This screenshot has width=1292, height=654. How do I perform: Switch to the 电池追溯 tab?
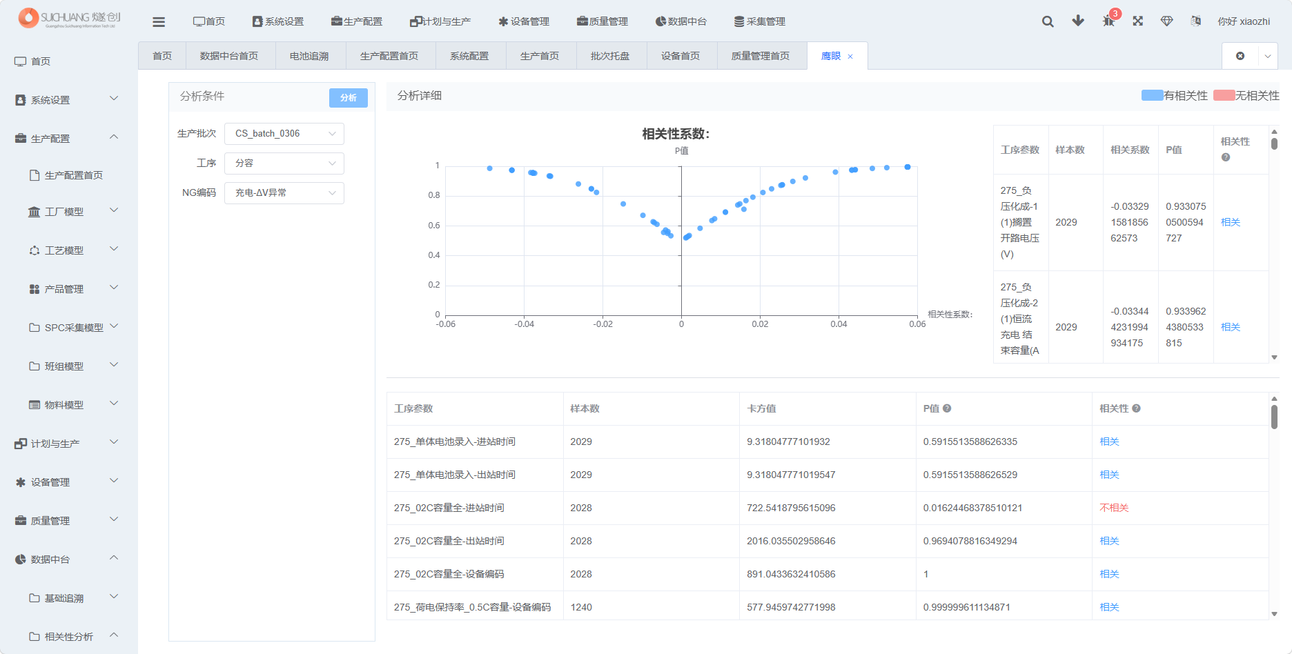pyautogui.click(x=309, y=56)
